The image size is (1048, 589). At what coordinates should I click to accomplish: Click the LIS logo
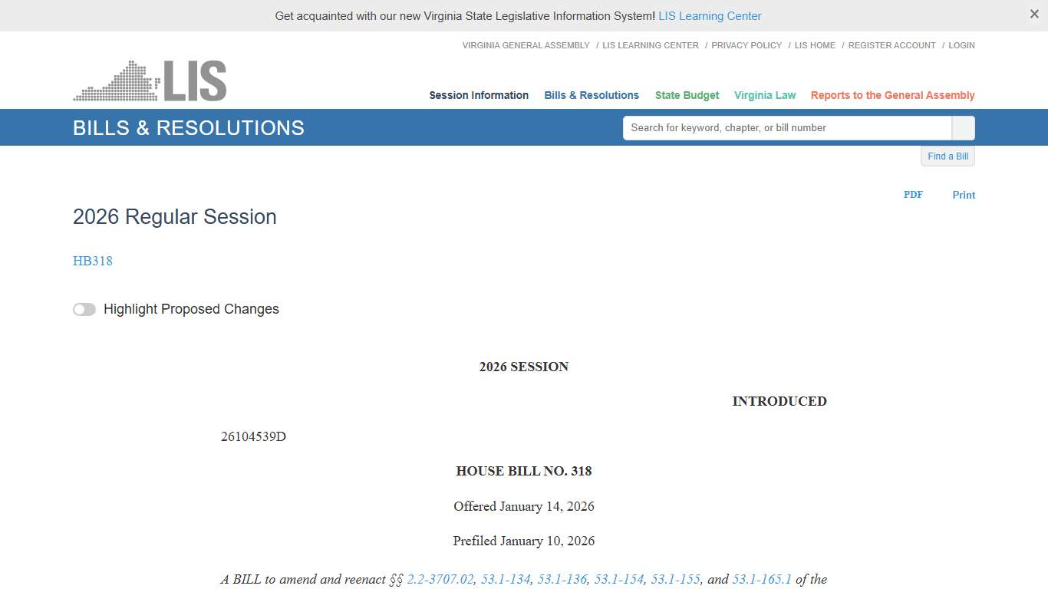149,80
